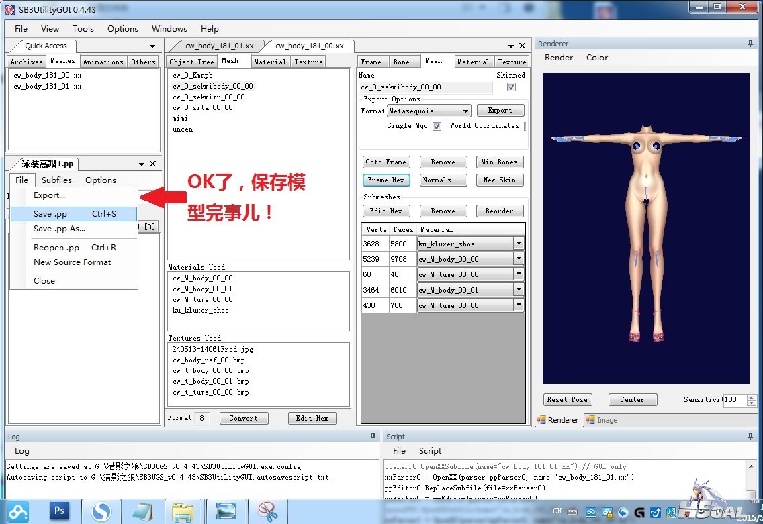Image resolution: width=763 pixels, height=524 pixels.
Task: Click the pin icon of Script panel
Action: [750, 437]
